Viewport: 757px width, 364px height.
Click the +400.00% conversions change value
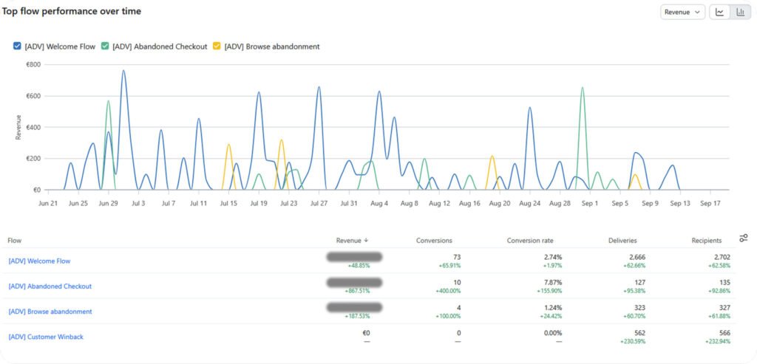coord(448,291)
